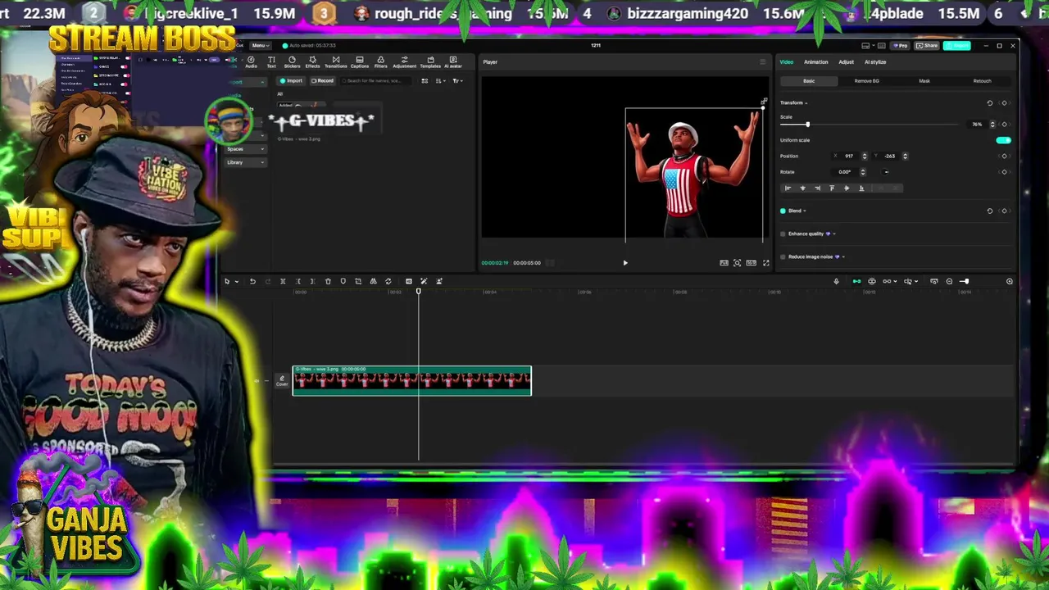Expand the Blend section arrow
This screenshot has width=1049, height=590.
point(804,211)
